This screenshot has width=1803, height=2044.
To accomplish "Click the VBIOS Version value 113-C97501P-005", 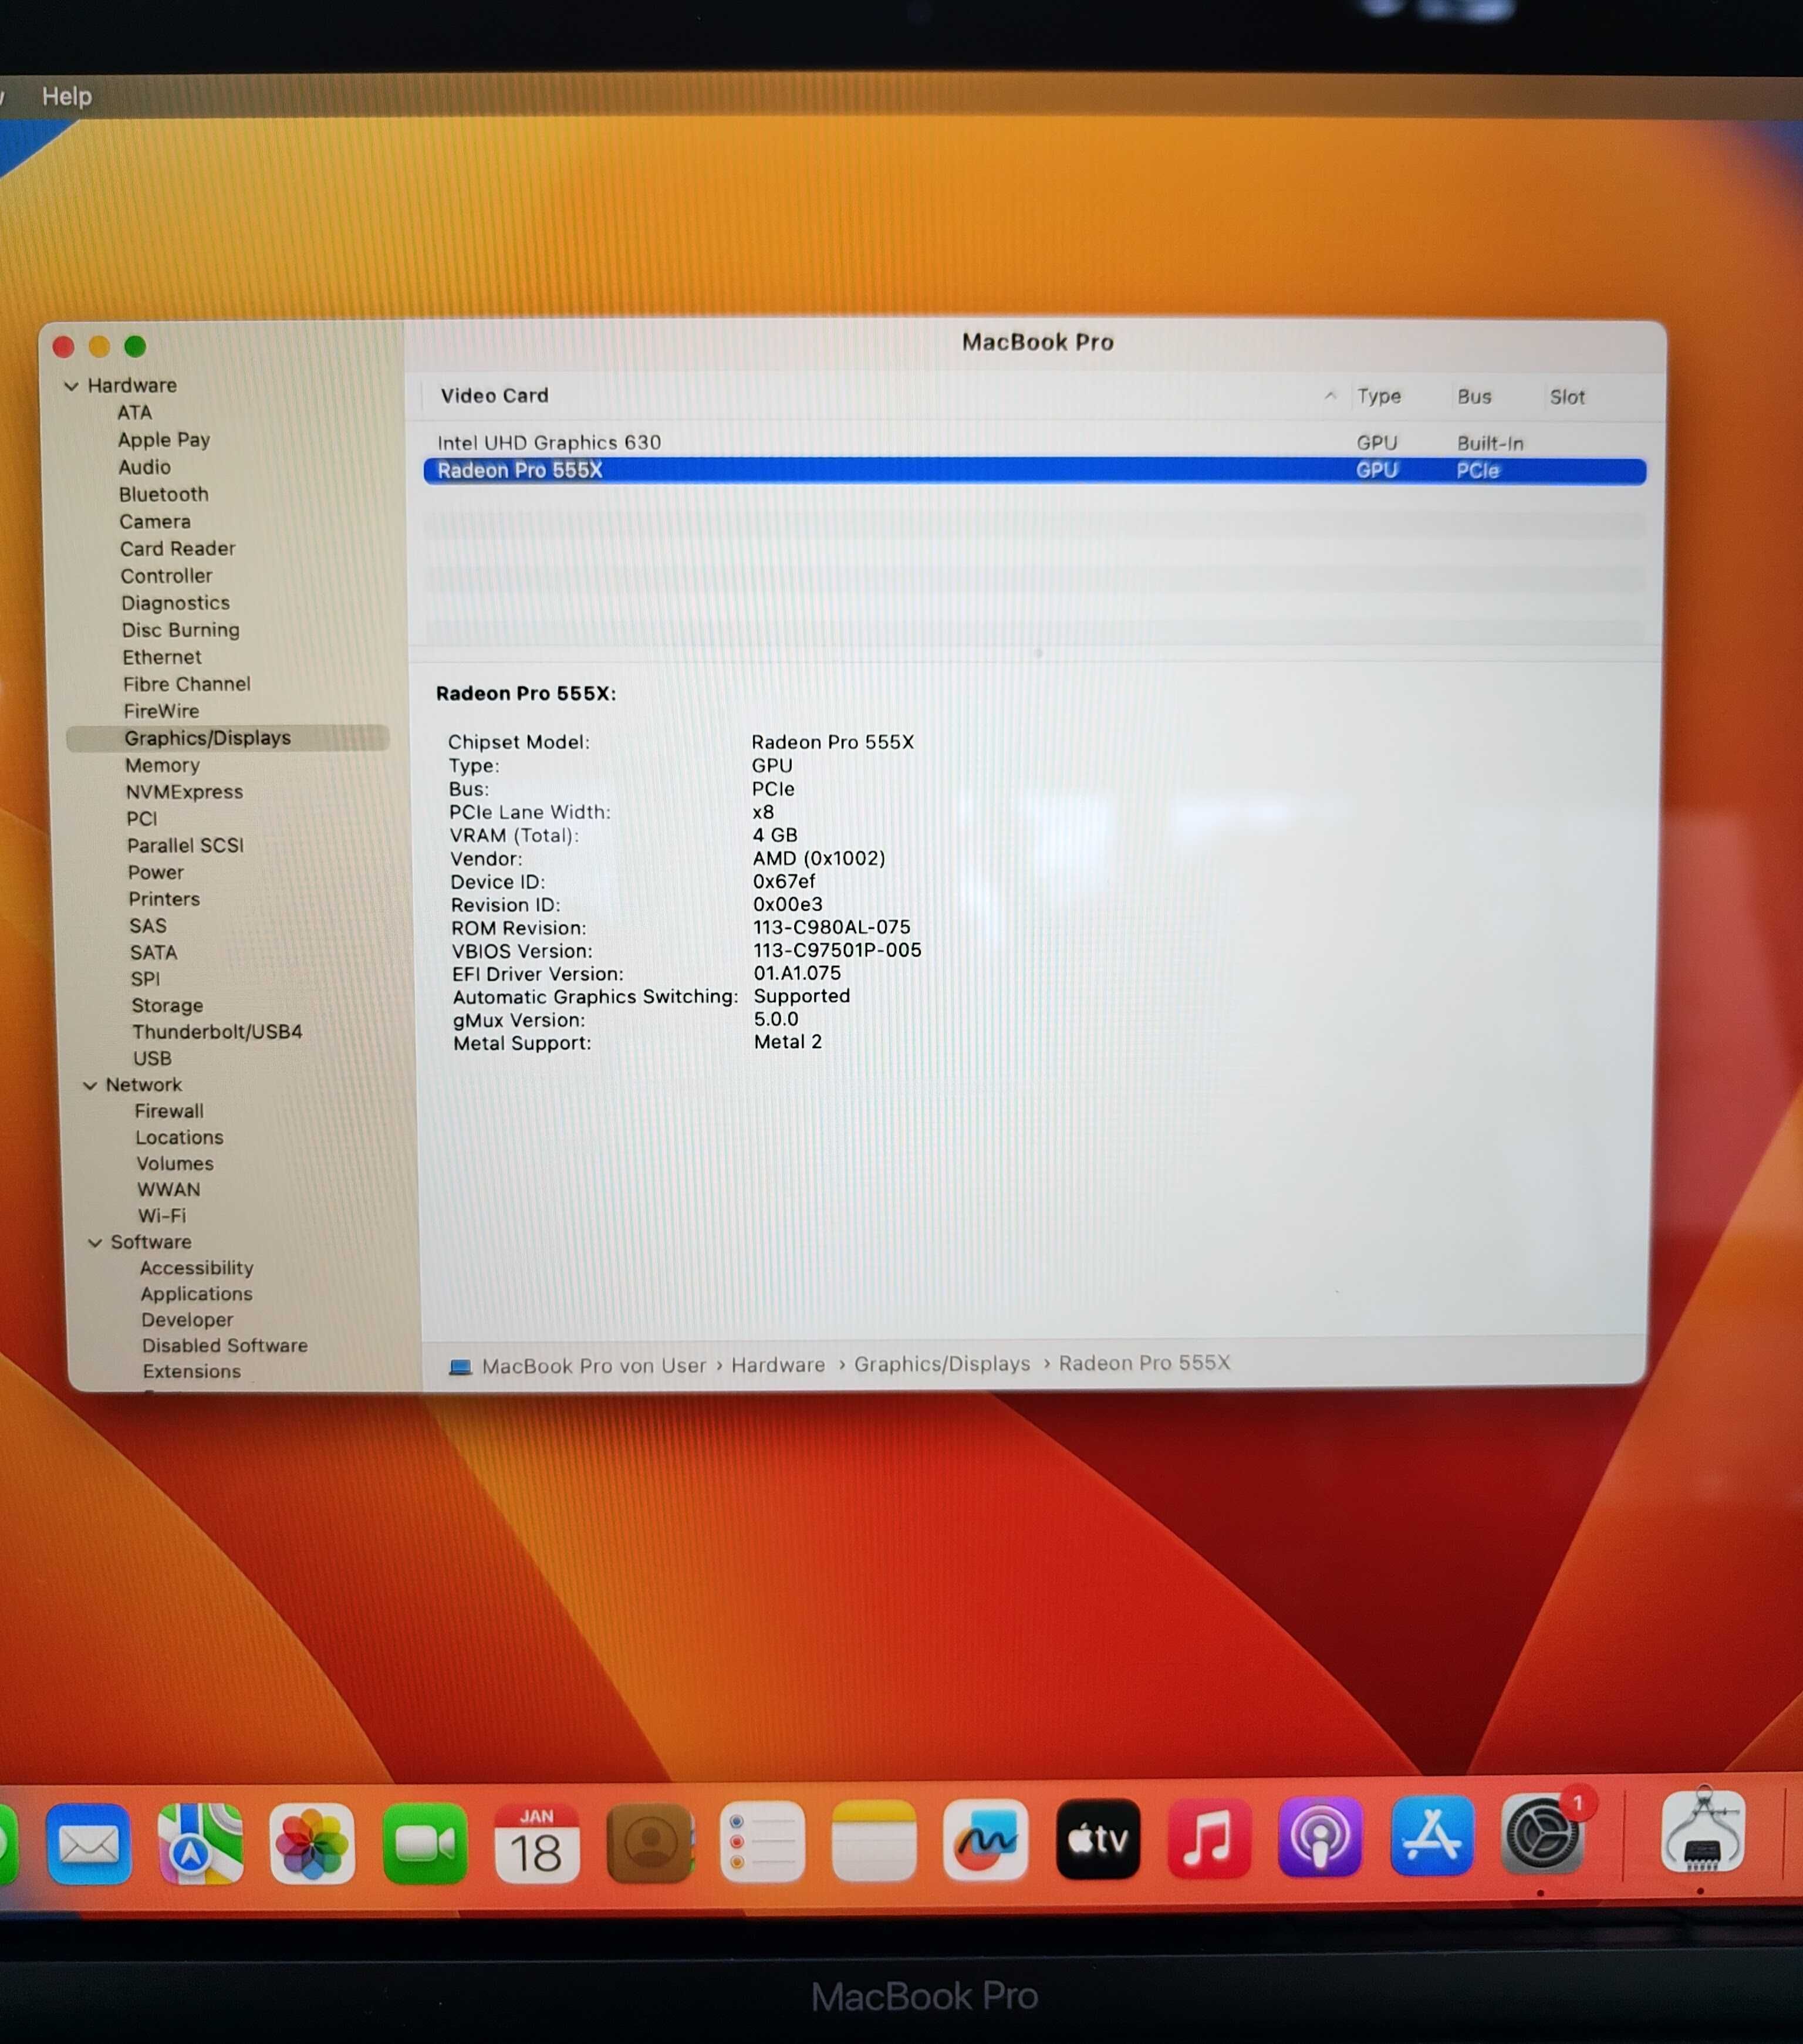I will point(837,950).
